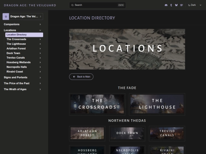The image size is (206, 154).
Task: Open The Lighthouse sidebar page
Action: pyautogui.click(x=16, y=44)
